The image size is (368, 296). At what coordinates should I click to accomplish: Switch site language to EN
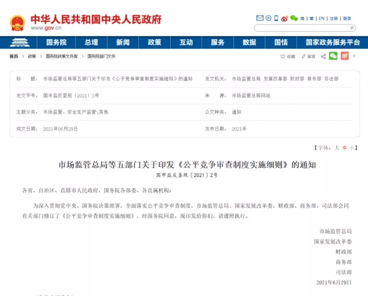322,18
